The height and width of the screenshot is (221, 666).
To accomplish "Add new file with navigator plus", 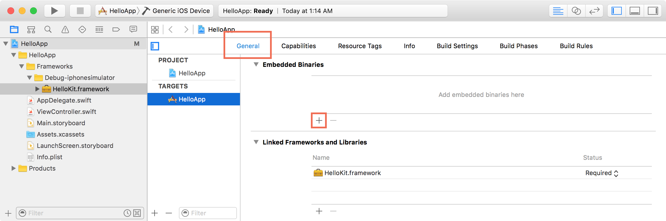I will 8,213.
